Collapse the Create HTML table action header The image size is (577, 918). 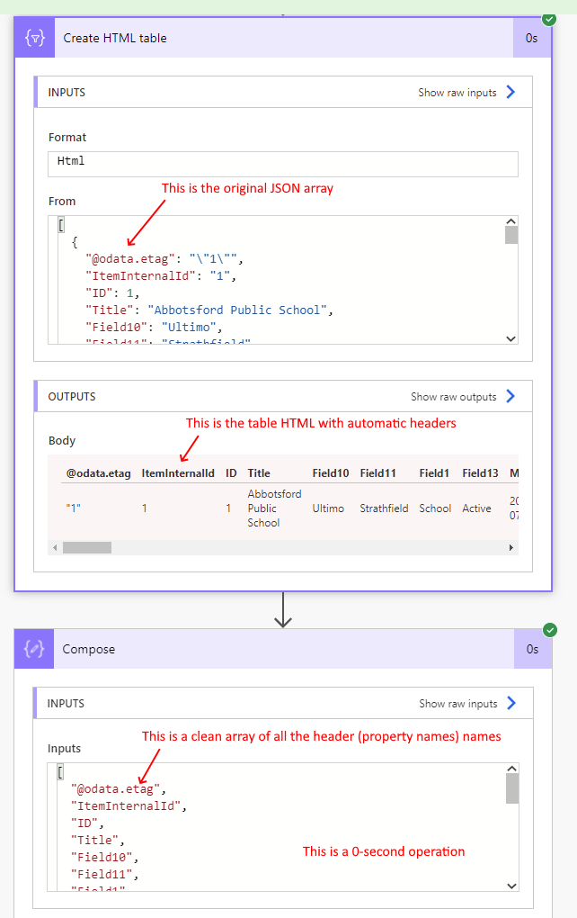point(283,38)
